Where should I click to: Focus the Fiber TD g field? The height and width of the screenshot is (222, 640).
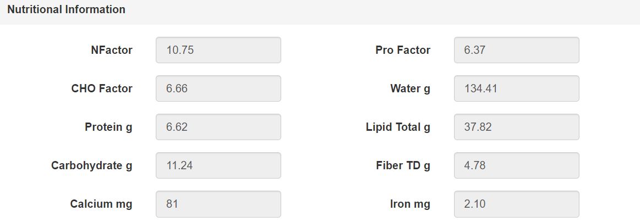(516, 165)
